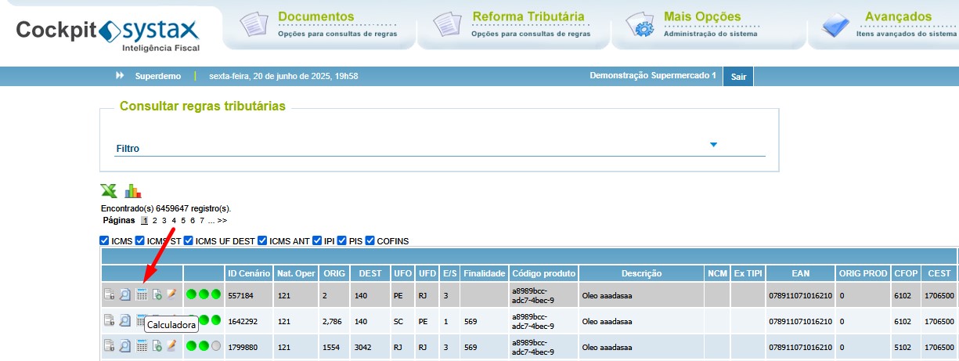Toggle the ICMS UF DEST checkbox
959x361 pixels.
(x=189, y=240)
